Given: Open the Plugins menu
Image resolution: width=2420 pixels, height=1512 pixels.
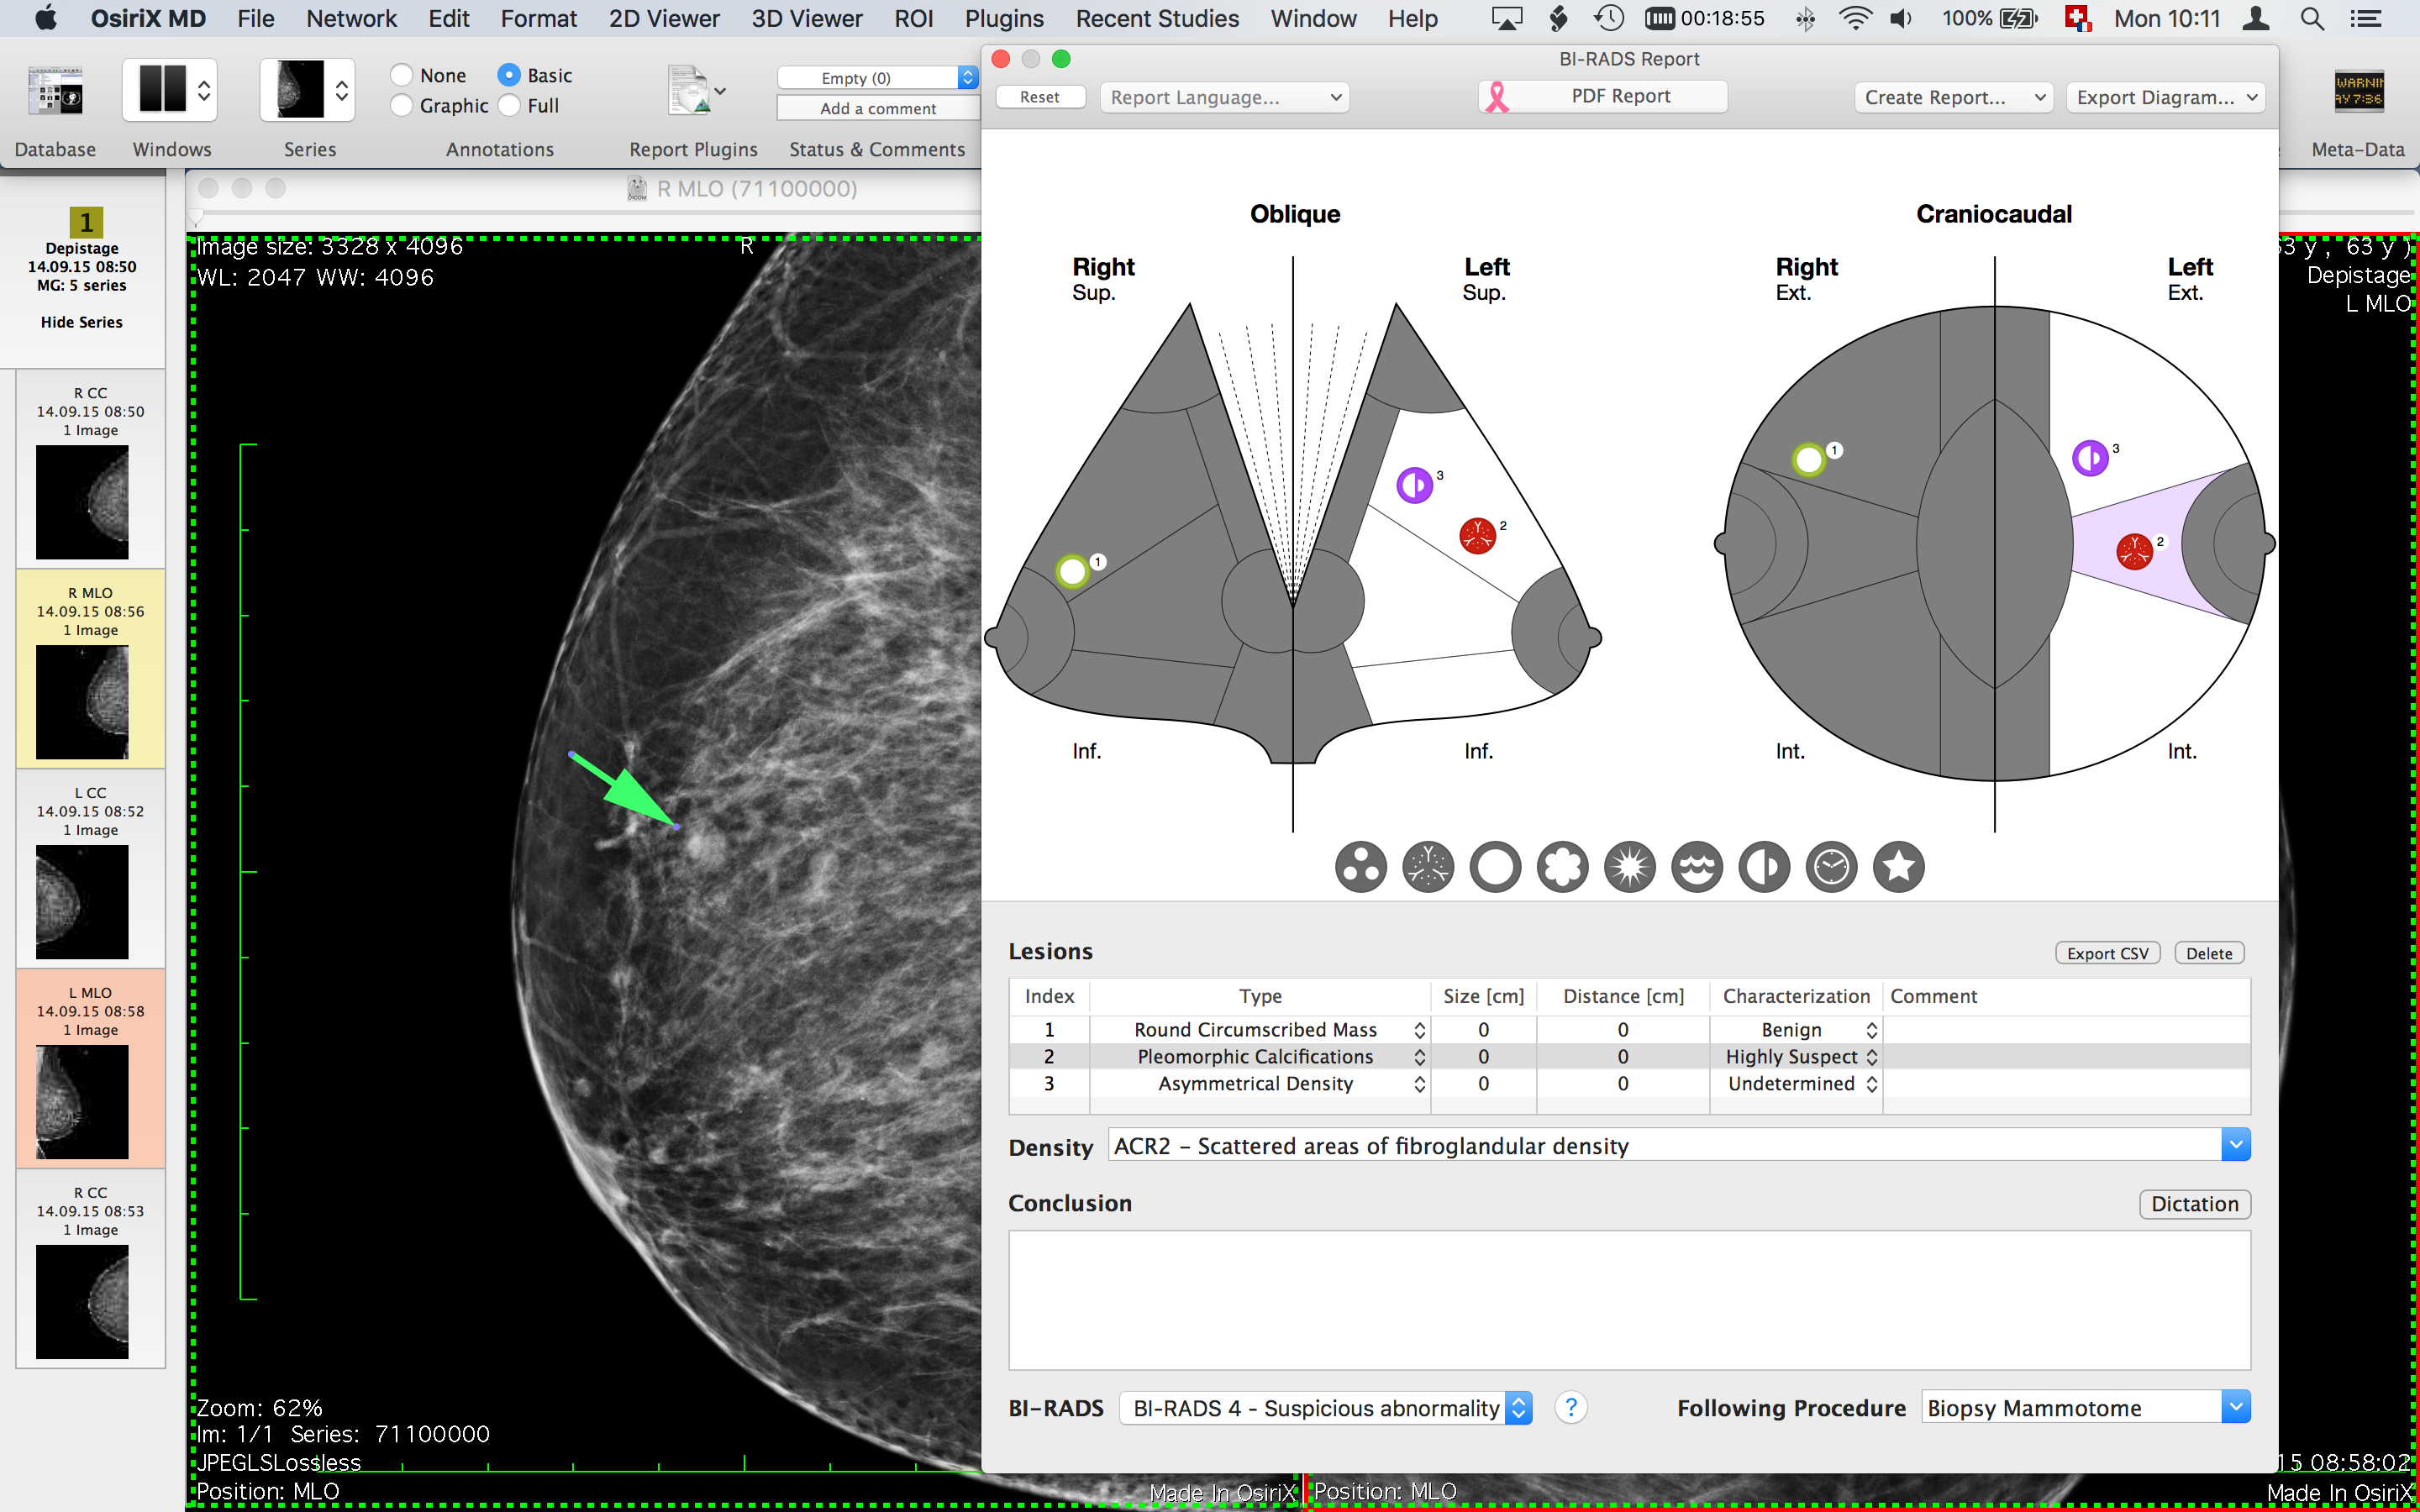Looking at the screenshot, I should click(1002, 19).
